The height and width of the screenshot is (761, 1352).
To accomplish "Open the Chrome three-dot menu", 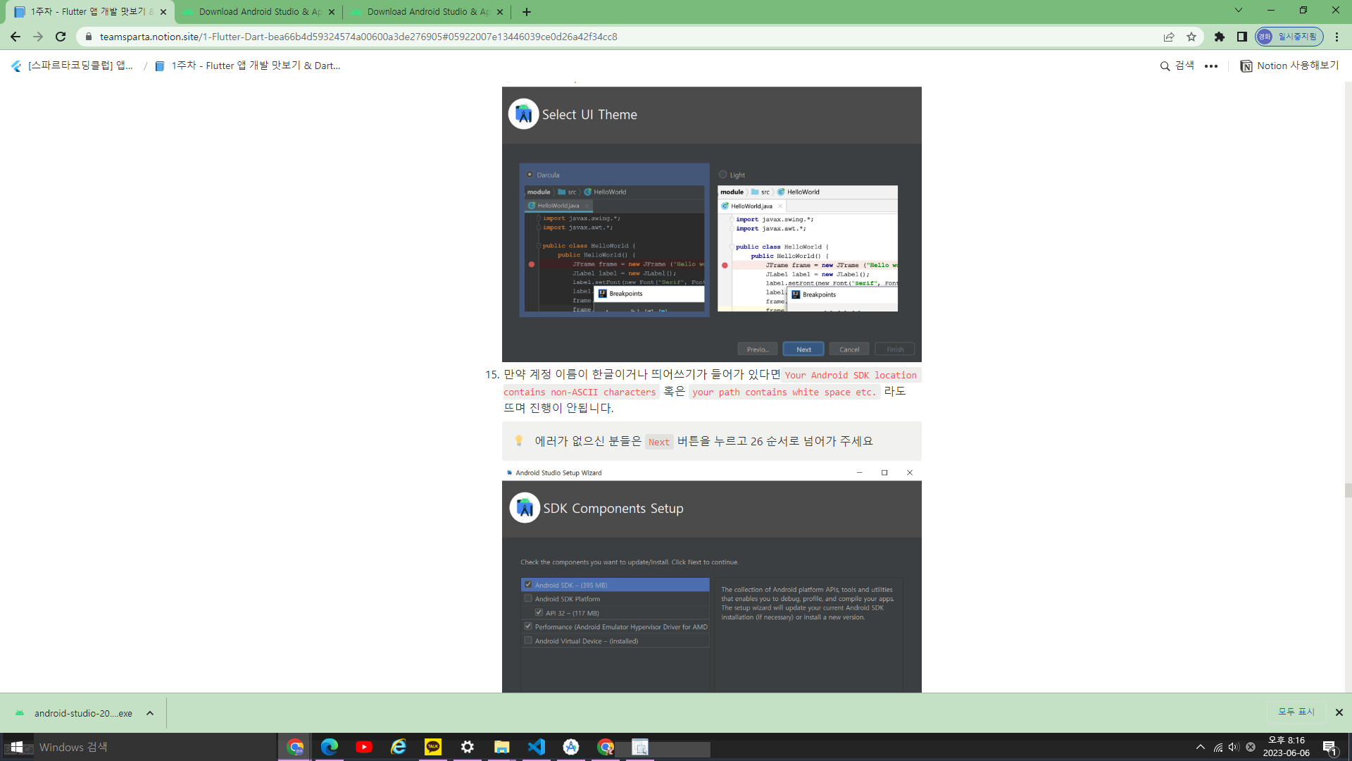I will point(1337,37).
